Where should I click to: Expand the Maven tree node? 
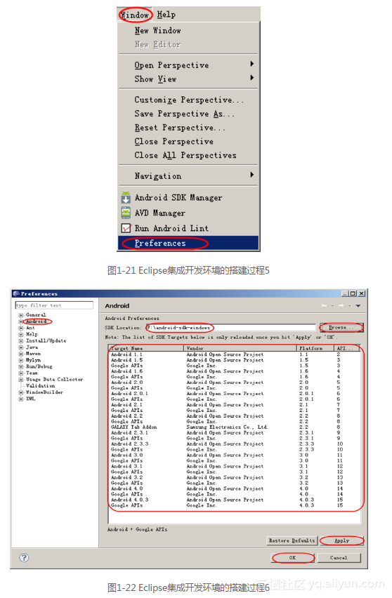pos(21,354)
